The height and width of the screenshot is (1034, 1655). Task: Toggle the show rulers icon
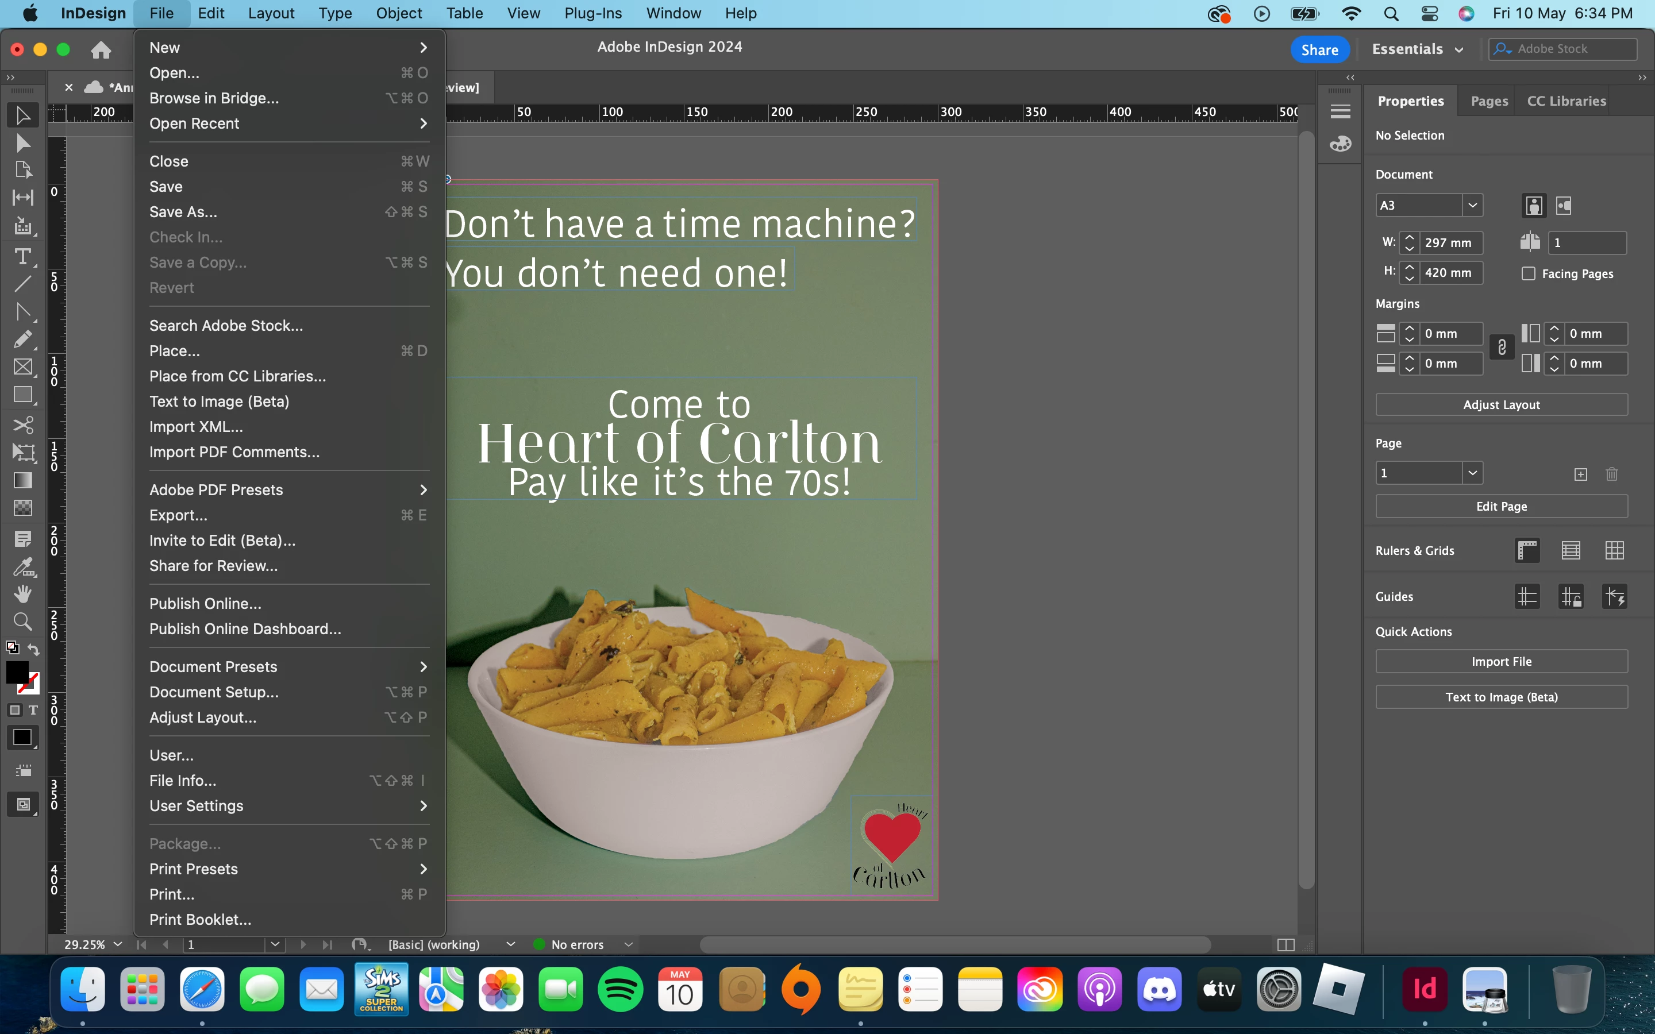click(x=1527, y=550)
